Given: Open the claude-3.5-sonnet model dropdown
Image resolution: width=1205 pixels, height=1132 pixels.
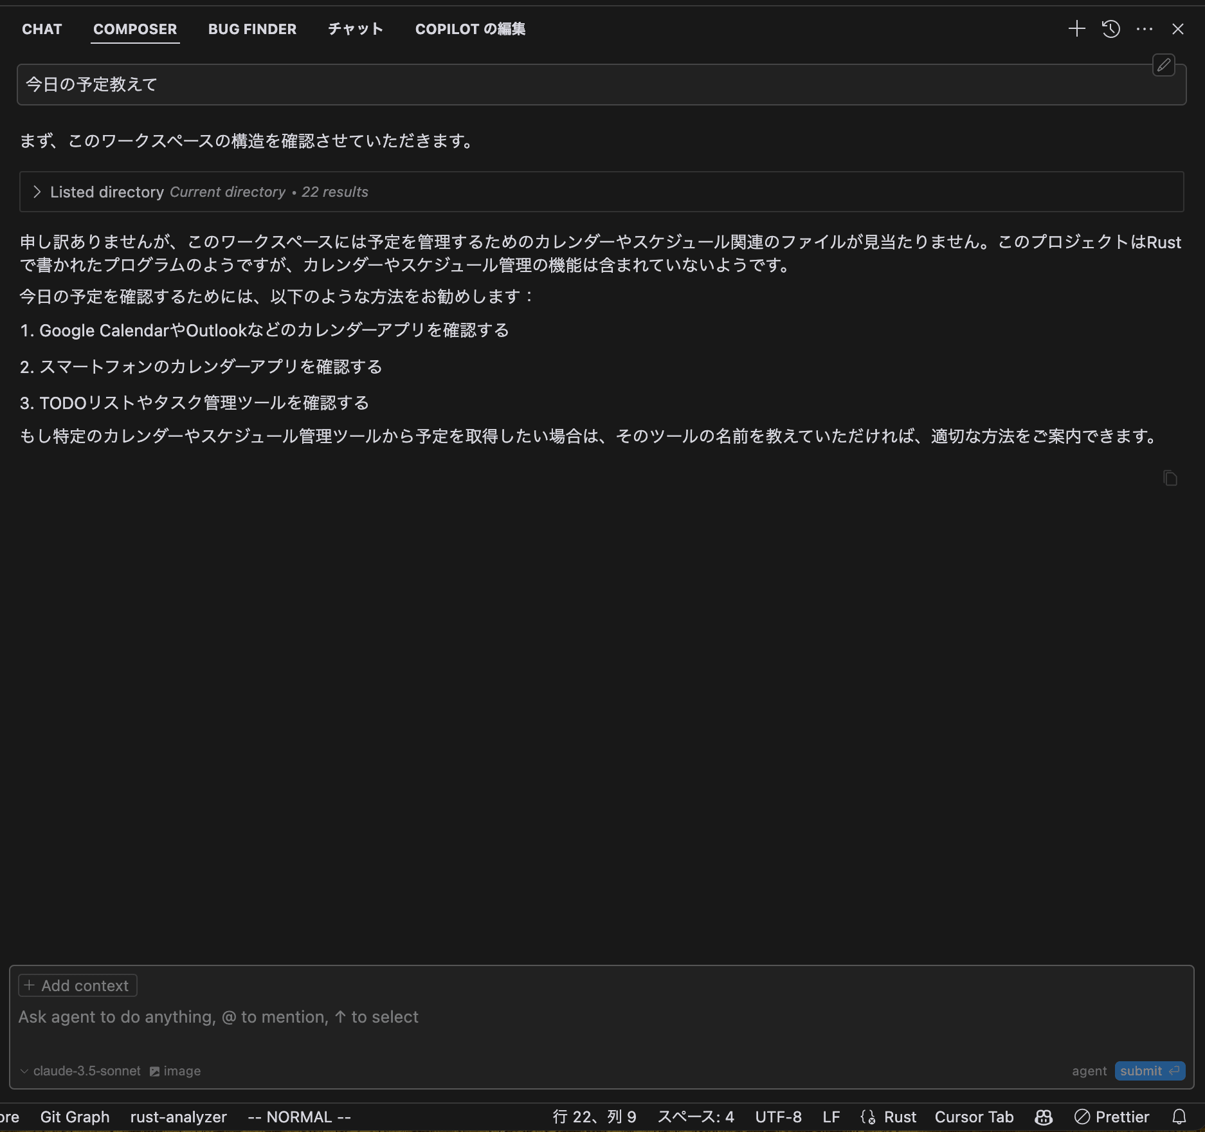Looking at the screenshot, I should pos(80,1071).
